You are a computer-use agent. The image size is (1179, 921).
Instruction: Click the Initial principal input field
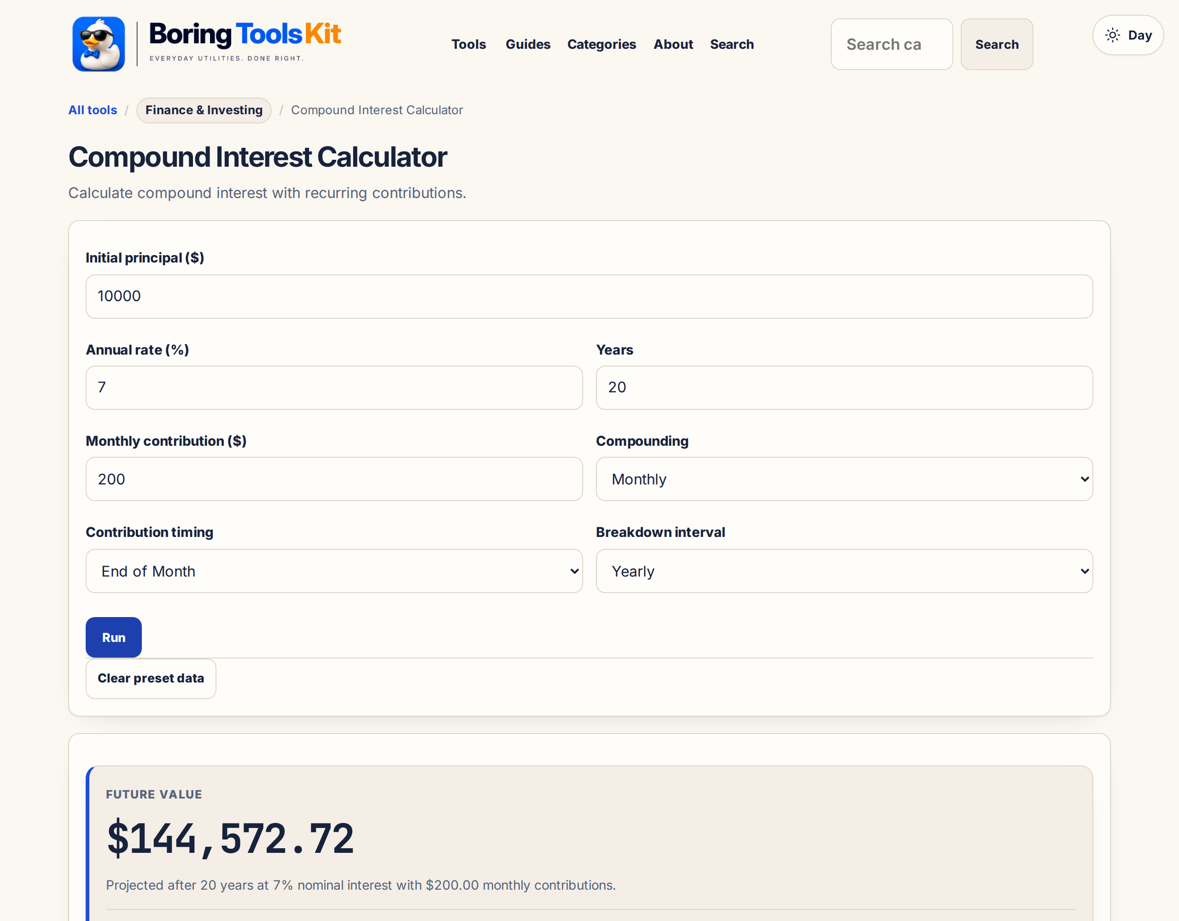point(589,297)
